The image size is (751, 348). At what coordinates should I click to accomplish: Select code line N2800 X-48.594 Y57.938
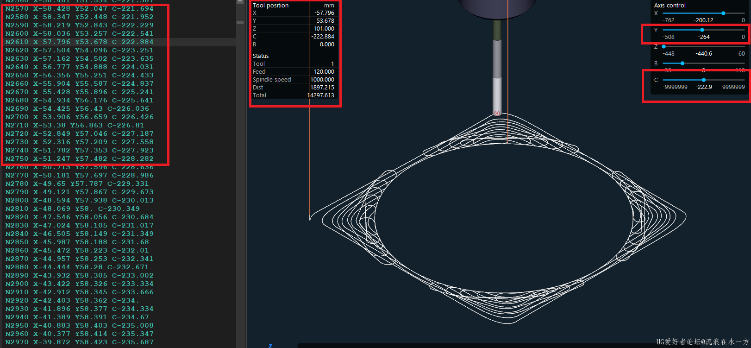coord(79,200)
